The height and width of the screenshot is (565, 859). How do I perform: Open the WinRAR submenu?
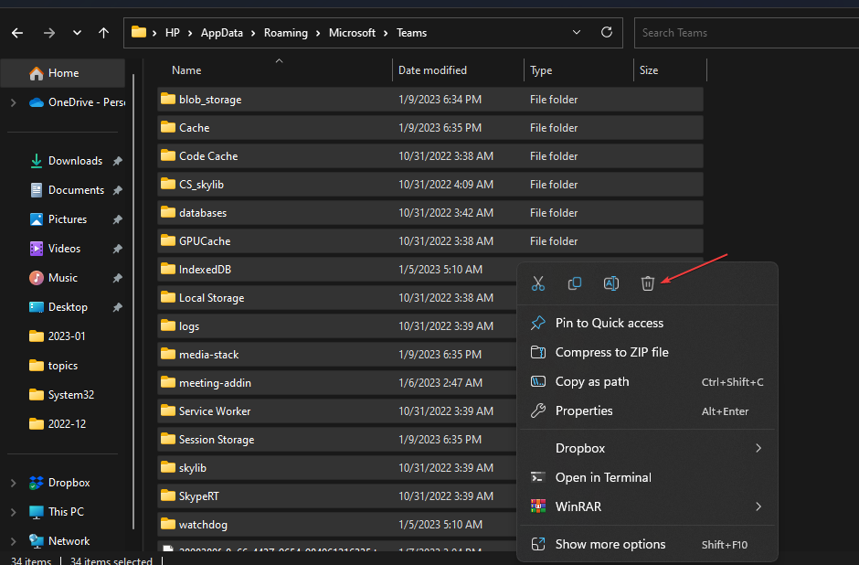tap(647, 506)
